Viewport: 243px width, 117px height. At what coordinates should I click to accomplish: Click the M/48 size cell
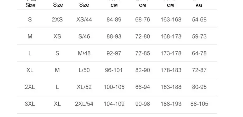coord(84,53)
